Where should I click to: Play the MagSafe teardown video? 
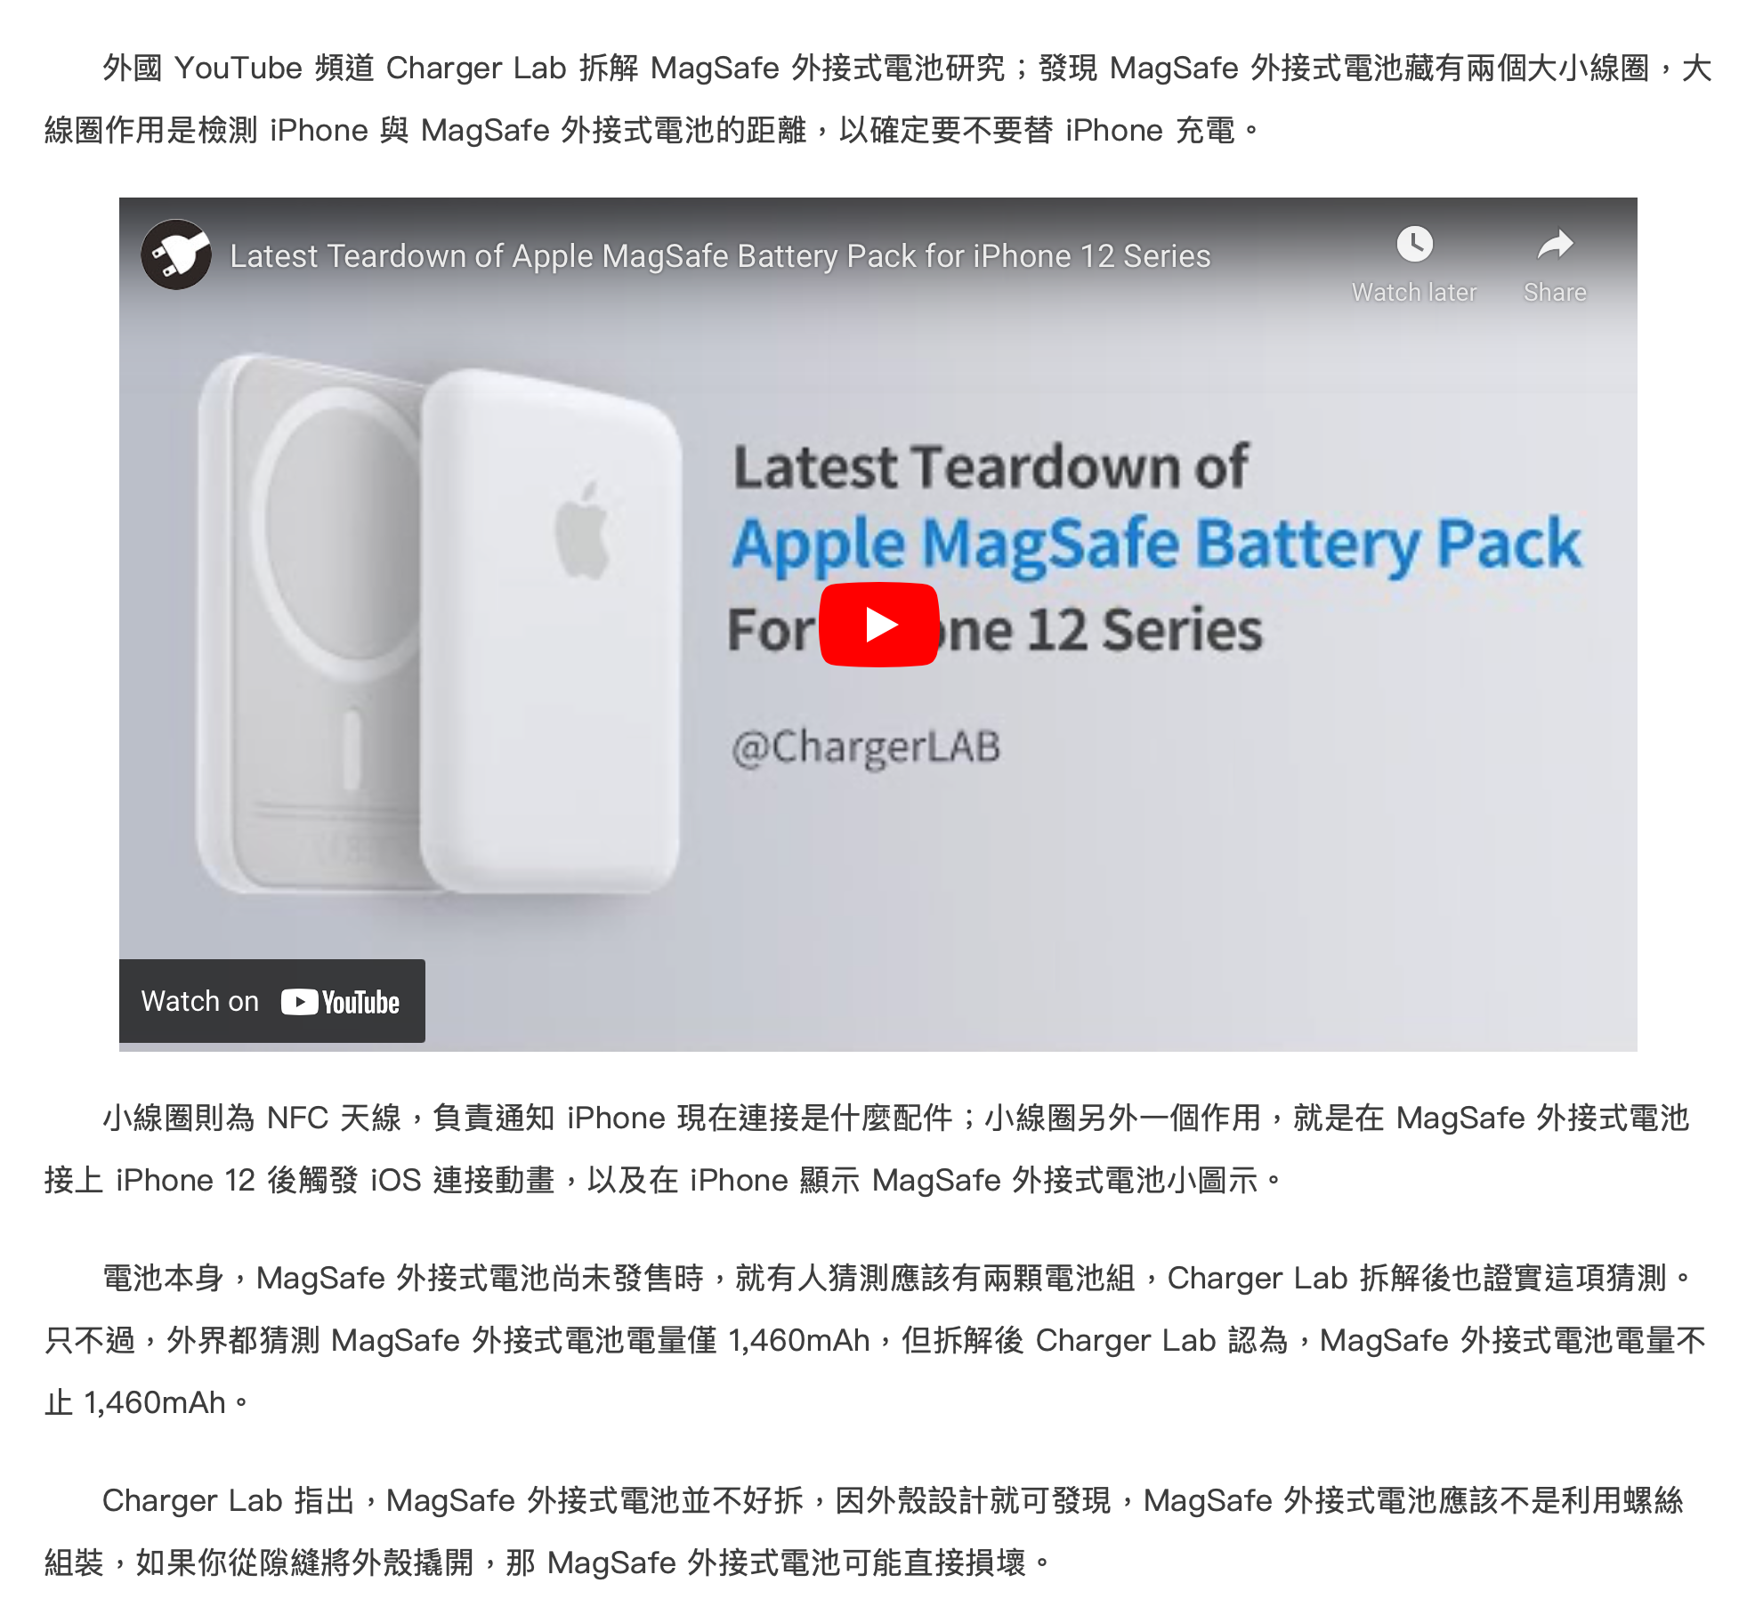(x=878, y=625)
